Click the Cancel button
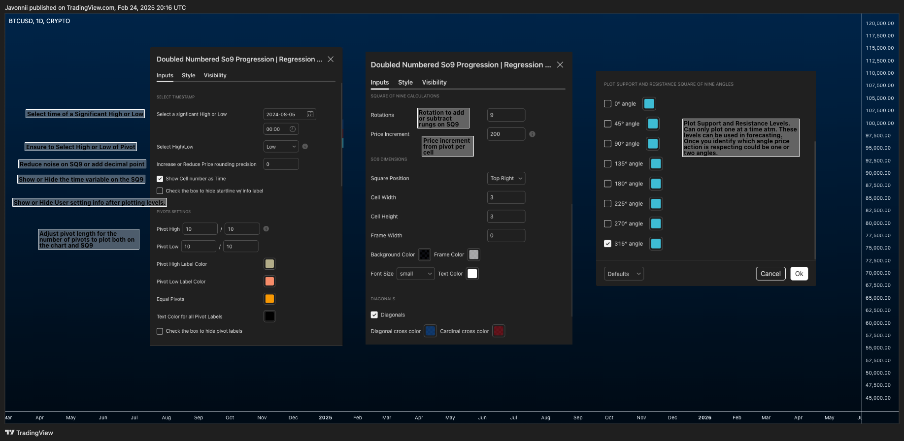 [770, 274]
